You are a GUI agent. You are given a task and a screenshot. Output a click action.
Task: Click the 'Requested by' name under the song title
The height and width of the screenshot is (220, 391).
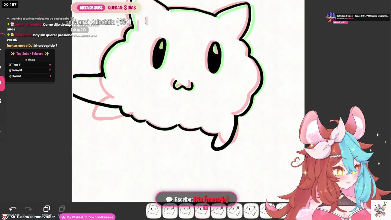tap(350, 19)
